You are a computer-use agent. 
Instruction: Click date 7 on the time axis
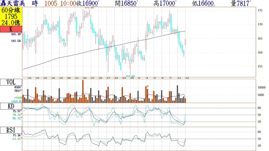[171, 78]
